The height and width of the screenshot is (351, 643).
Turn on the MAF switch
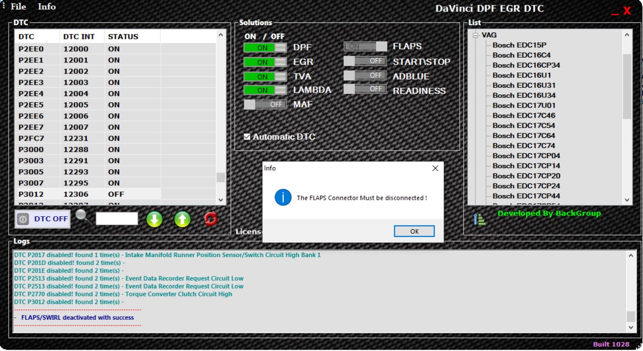pos(265,105)
